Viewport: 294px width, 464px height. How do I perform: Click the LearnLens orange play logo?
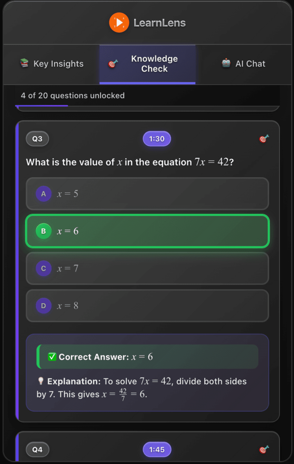point(119,23)
